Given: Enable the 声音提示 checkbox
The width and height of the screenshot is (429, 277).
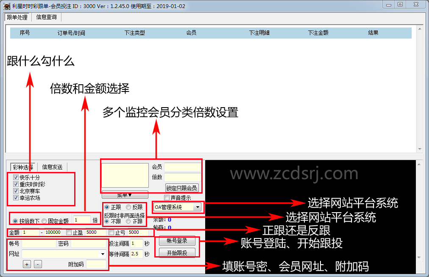Looking at the screenshot, I should click(167, 198).
